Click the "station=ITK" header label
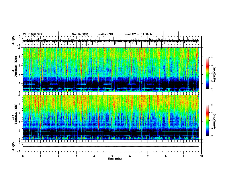Image resolution: width=227 pixels, height=175 pixels. pos(106,34)
